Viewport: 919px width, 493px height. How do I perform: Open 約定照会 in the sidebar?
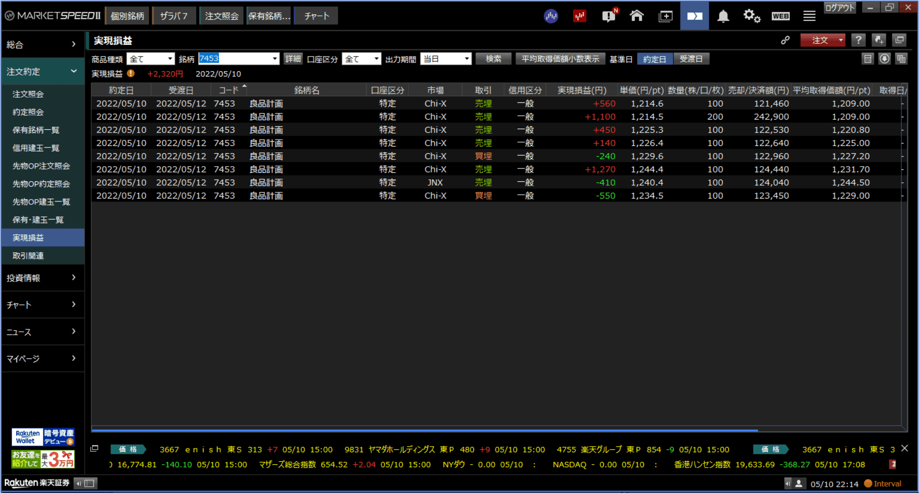(x=42, y=112)
